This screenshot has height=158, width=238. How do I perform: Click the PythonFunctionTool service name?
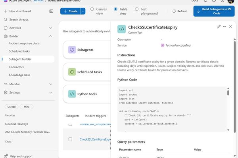point(178,45)
